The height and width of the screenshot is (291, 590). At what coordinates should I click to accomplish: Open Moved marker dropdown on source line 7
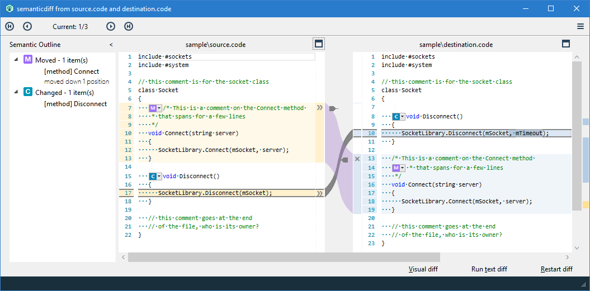tap(159, 108)
